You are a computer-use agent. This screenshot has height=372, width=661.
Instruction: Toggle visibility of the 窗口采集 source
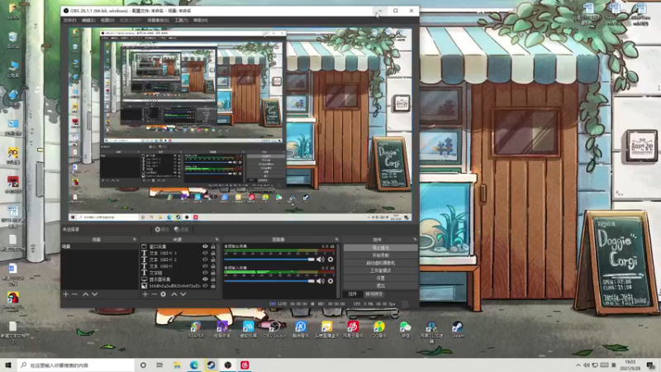click(205, 246)
